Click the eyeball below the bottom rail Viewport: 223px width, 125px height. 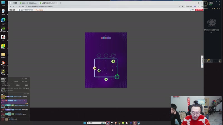106,79
